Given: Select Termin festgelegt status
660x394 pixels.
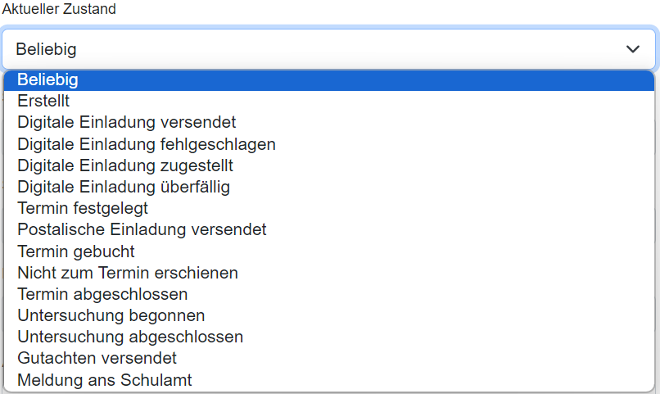Looking at the screenshot, I should pyautogui.click(x=82, y=208).
